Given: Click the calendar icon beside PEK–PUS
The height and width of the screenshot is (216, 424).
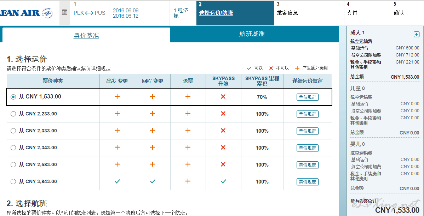Looking at the screenshot, I should [64, 12].
